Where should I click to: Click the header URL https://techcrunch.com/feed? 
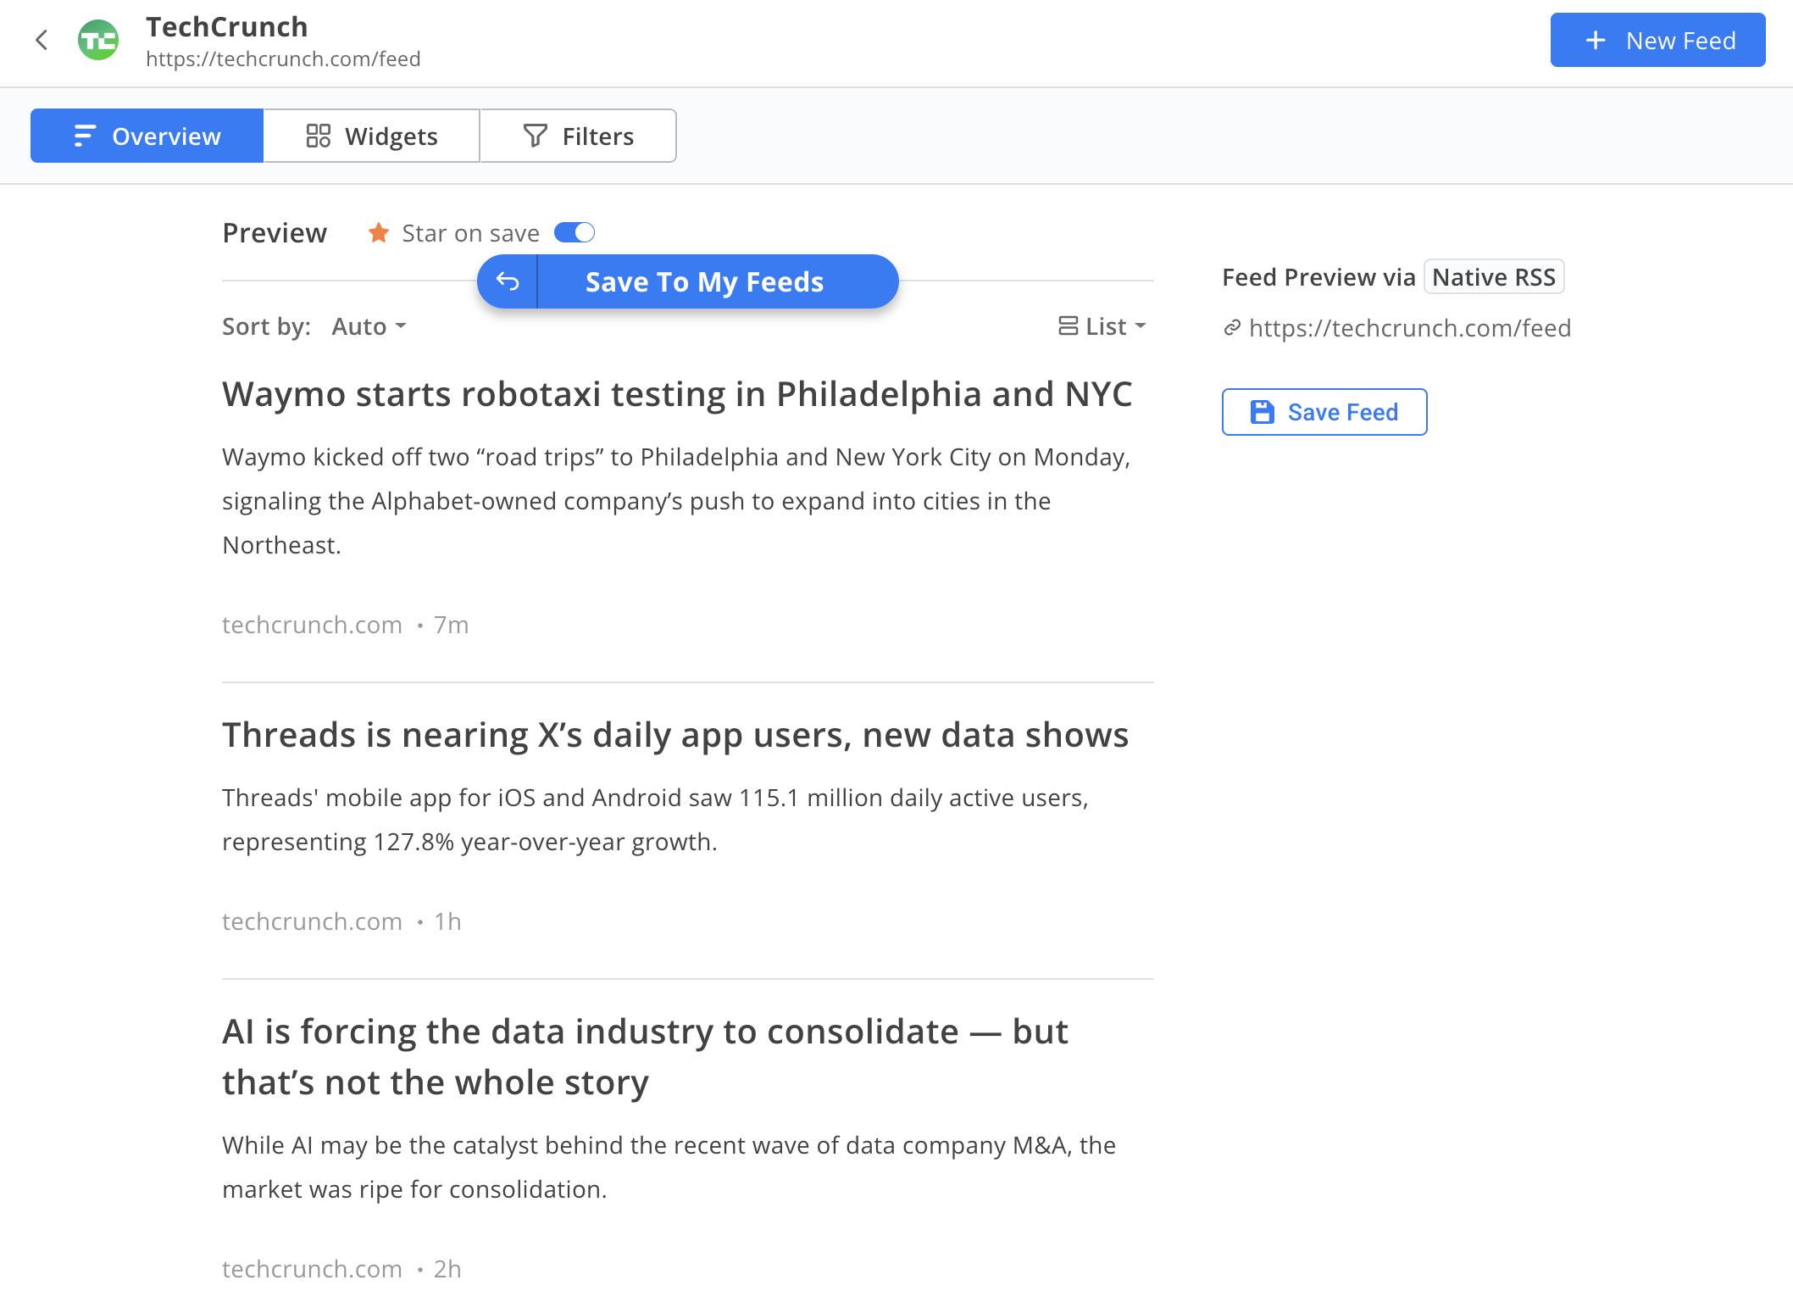pyautogui.click(x=283, y=58)
